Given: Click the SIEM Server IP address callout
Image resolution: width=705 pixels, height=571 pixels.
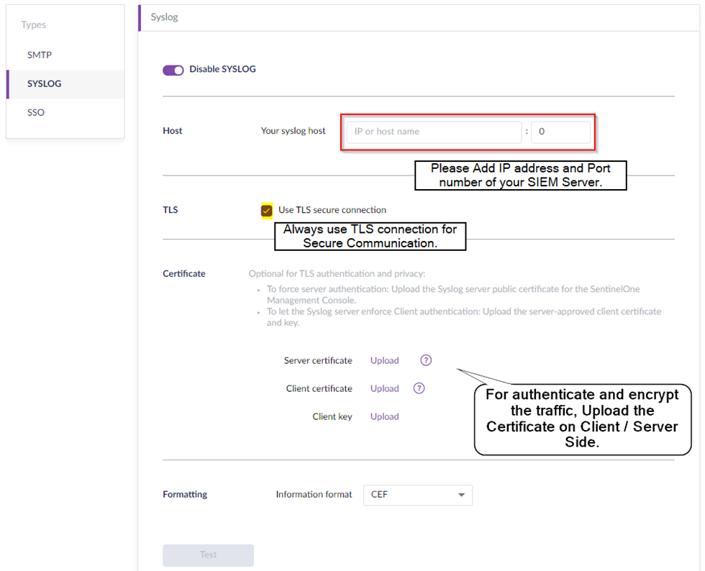Looking at the screenshot, I should (520, 175).
